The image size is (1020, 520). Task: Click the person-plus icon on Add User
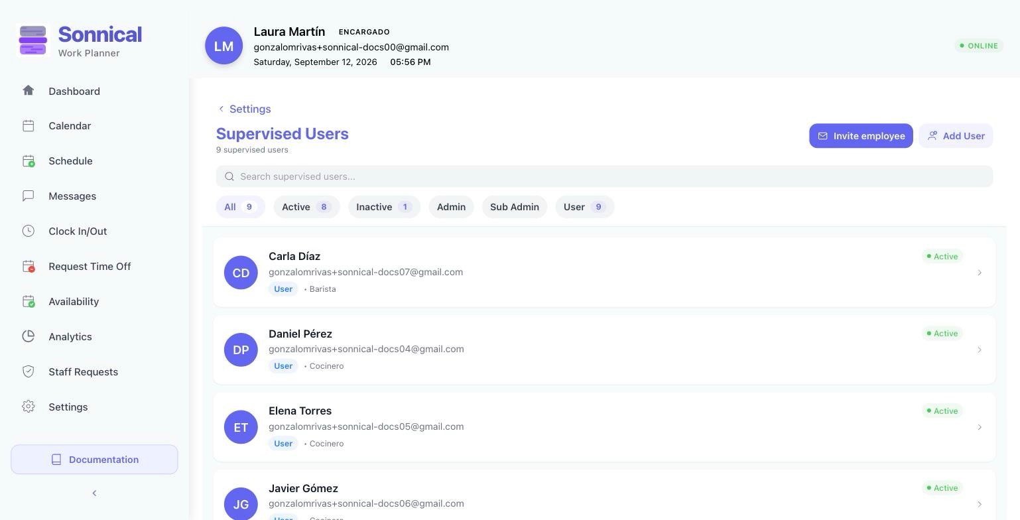point(932,136)
